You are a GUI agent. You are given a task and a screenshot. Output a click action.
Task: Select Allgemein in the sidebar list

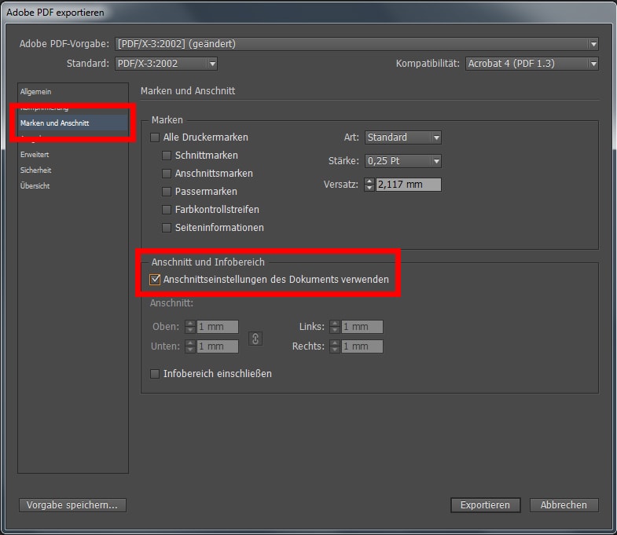coord(35,92)
